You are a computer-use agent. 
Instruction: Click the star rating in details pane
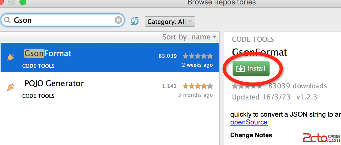pos(247,86)
